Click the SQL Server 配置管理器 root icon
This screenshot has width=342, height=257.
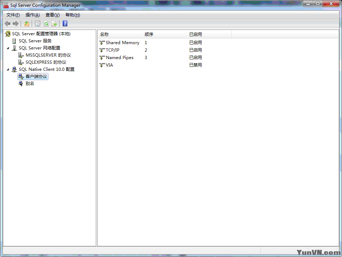click(x=7, y=34)
